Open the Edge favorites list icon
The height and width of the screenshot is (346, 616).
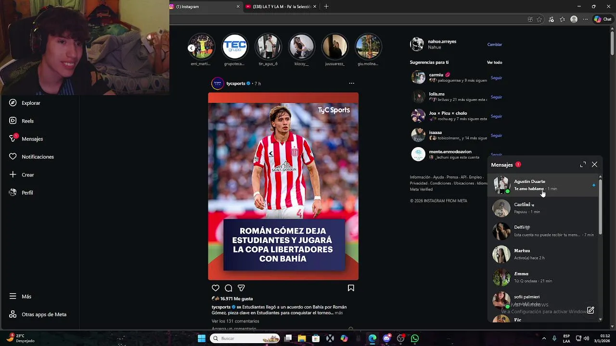coord(562,19)
